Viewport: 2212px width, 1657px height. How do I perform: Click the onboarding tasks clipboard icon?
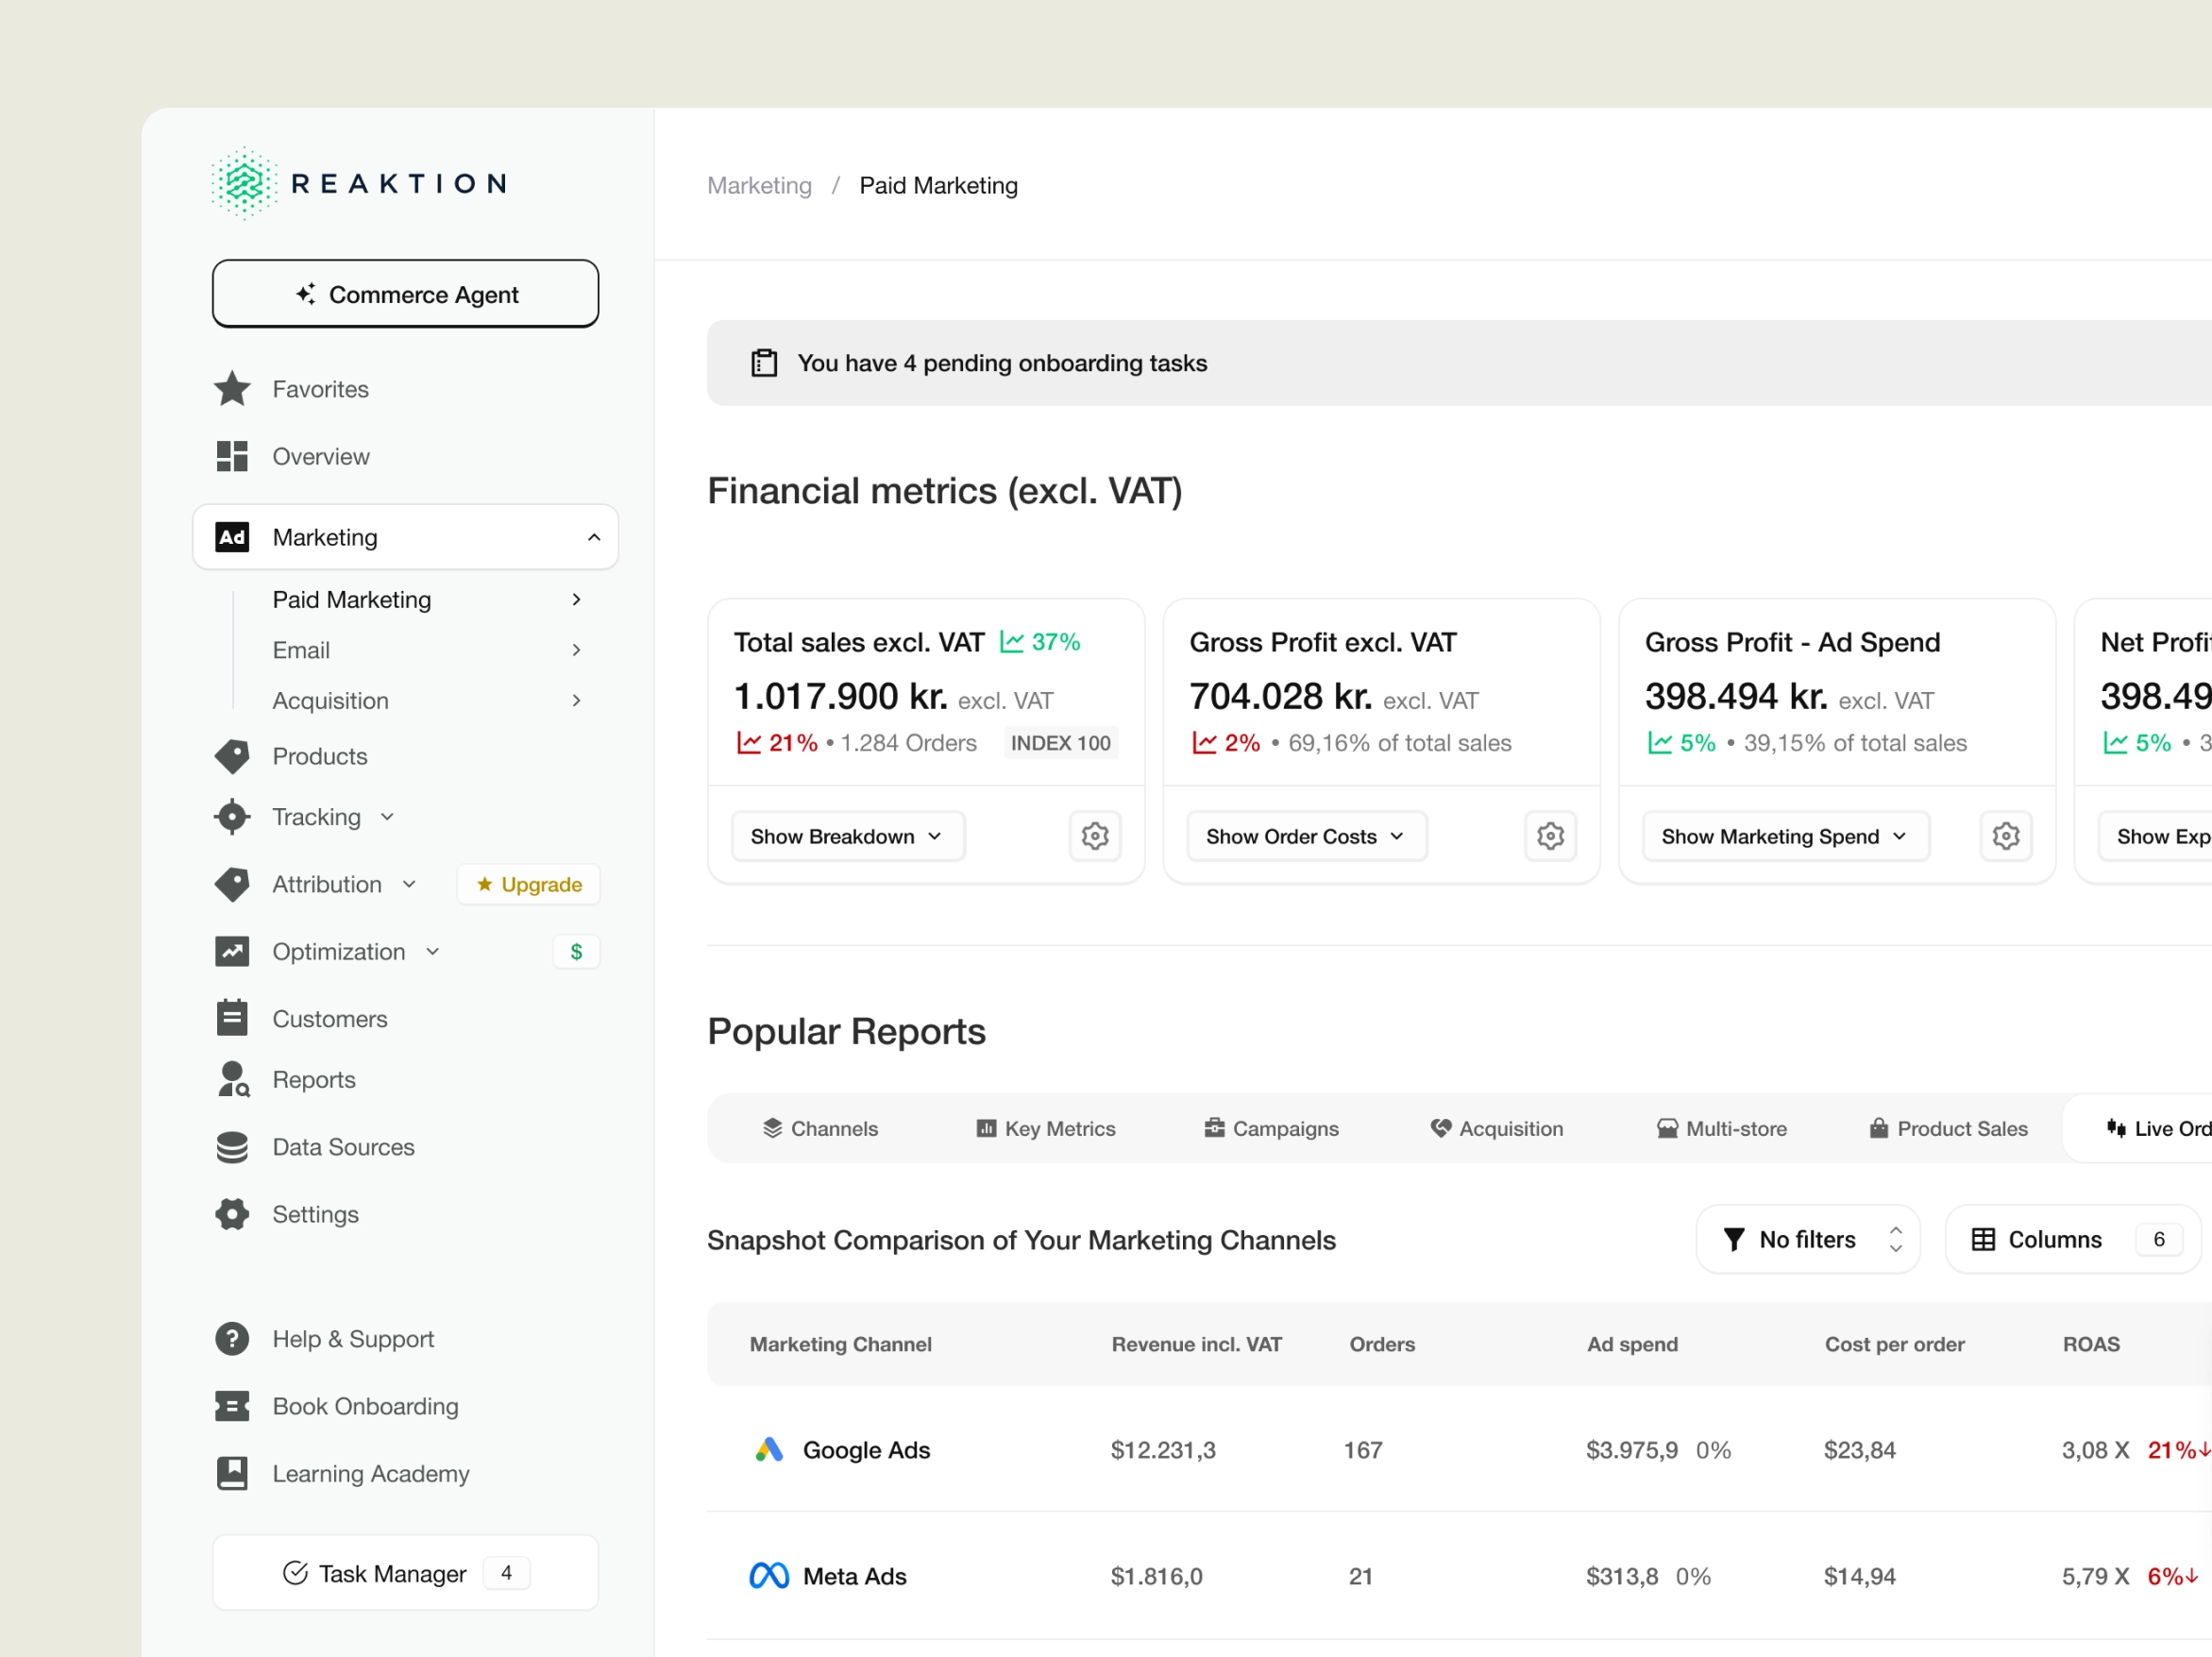pyautogui.click(x=764, y=363)
